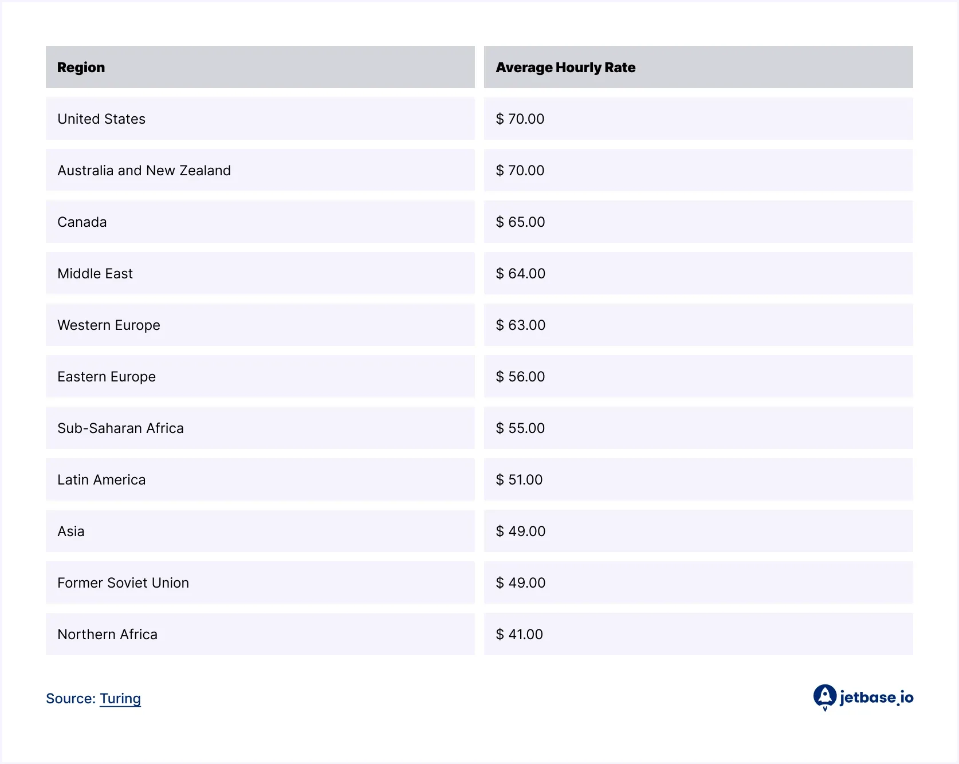This screenshot has height=764, width=959.
Task: Click the jetbase.io brand name text
Action: coord(876,697)
